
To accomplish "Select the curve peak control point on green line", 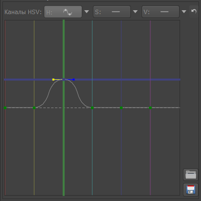I will pos(64,79).
